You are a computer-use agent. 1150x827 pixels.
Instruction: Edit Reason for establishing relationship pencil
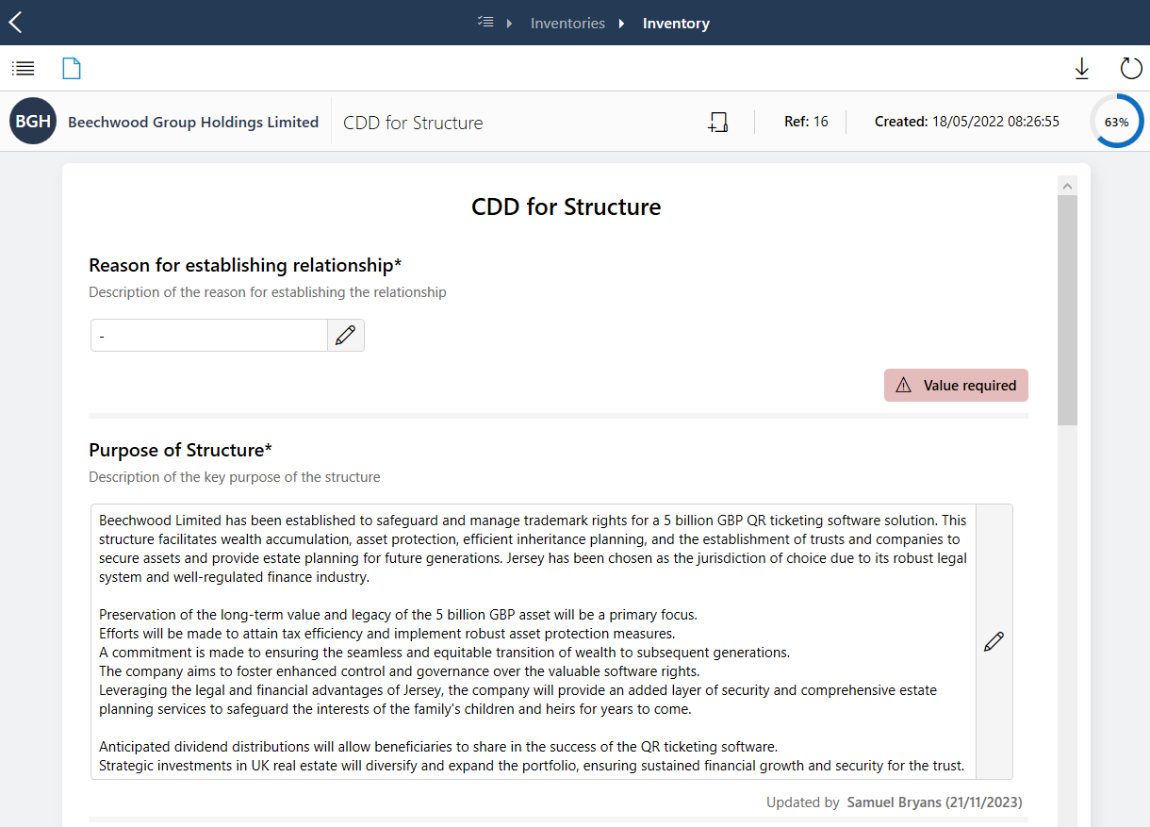[346, 335]
